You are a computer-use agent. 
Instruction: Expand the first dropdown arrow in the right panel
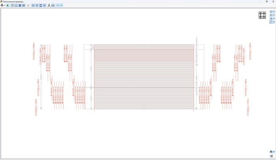(274, 12)
